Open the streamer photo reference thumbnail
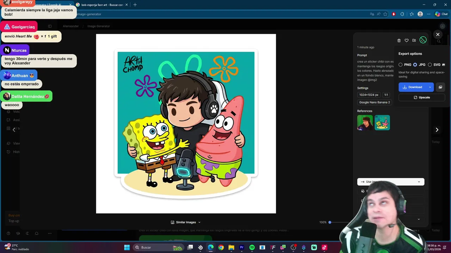The image size is (451, 253). coord(365,123)
